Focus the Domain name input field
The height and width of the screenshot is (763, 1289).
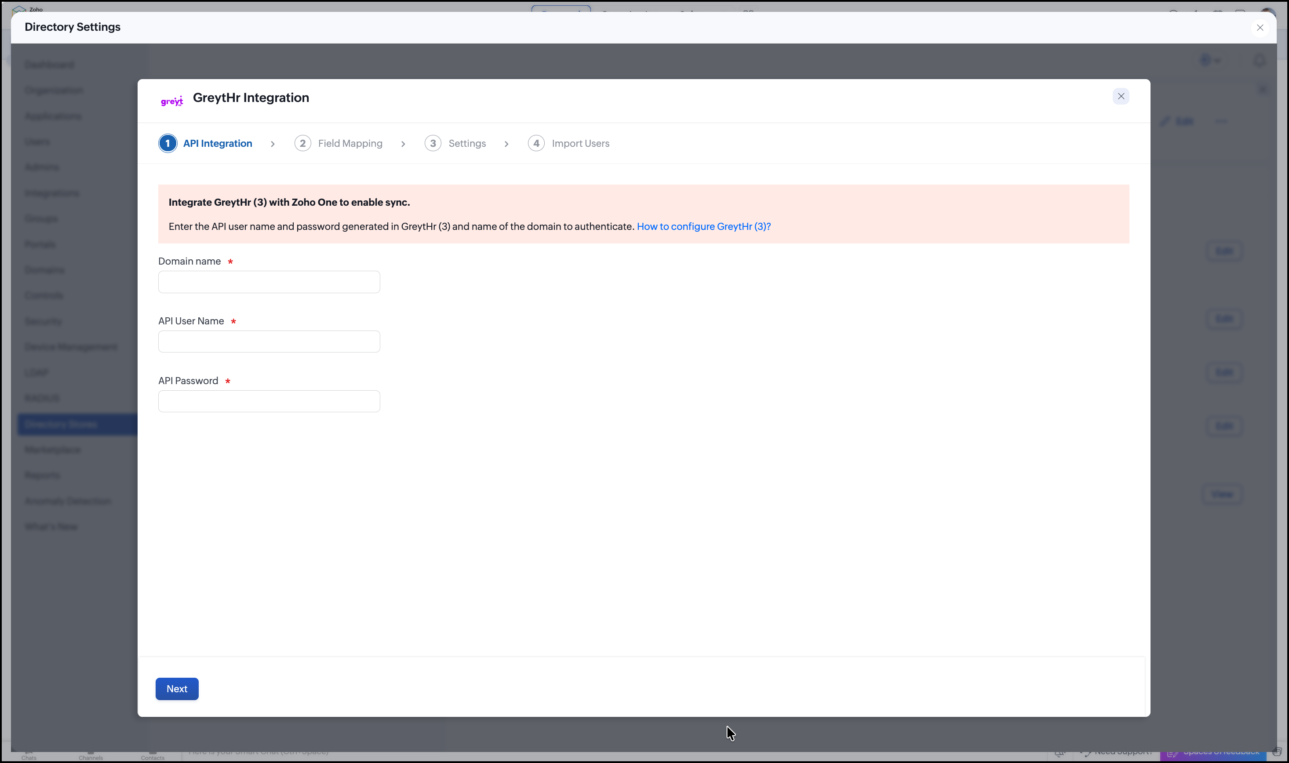[x=269, y=282]
